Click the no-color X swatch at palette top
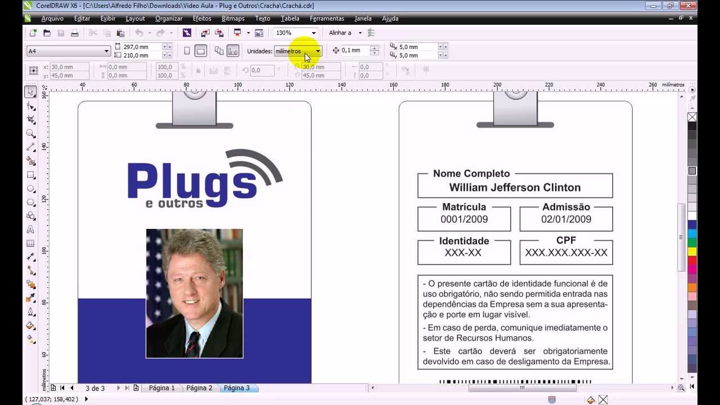Screen dimensions: 720x405 tap(692, 117)
